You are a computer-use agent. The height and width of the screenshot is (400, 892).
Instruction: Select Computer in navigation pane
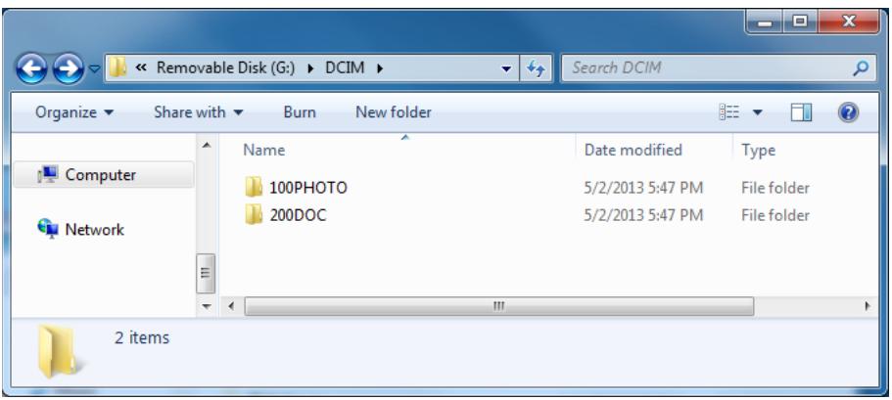click(103, 174)
